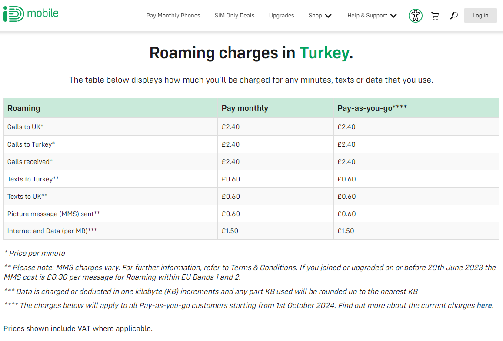
Task: Expand the Shop dropdown chevron
Action: tap(328, 16)
